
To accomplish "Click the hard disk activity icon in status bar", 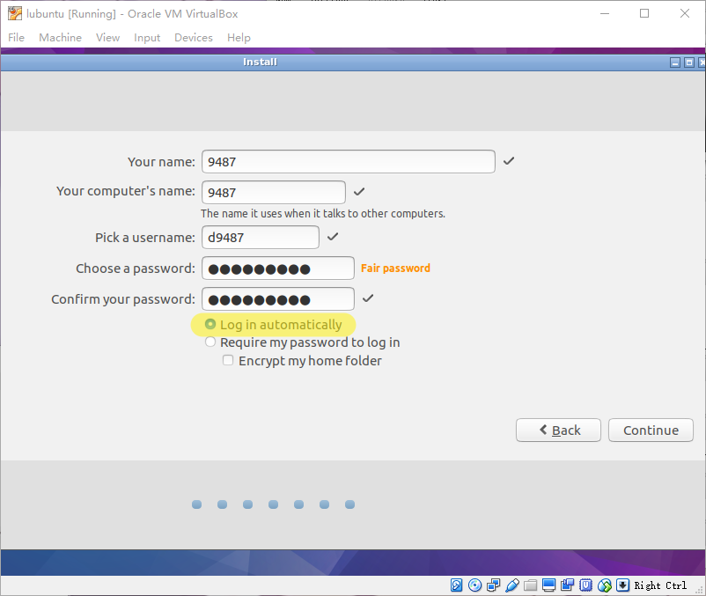I will (457, 585).
